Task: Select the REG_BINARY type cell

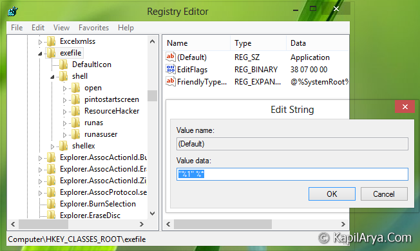Action: [256, 70]
